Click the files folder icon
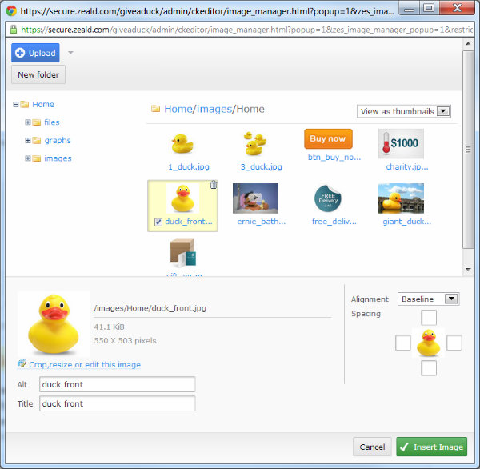The image size is (480, 469). [37, 122]
